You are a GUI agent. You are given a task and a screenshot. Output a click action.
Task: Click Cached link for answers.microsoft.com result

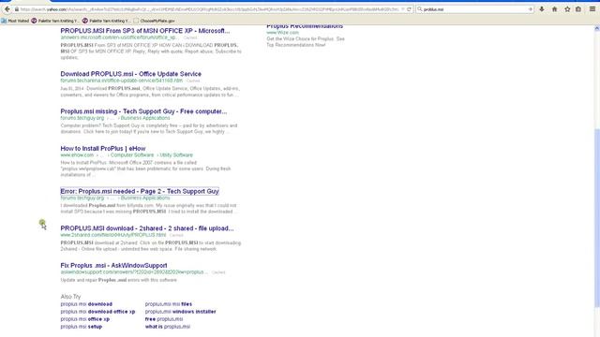[189, 37]
